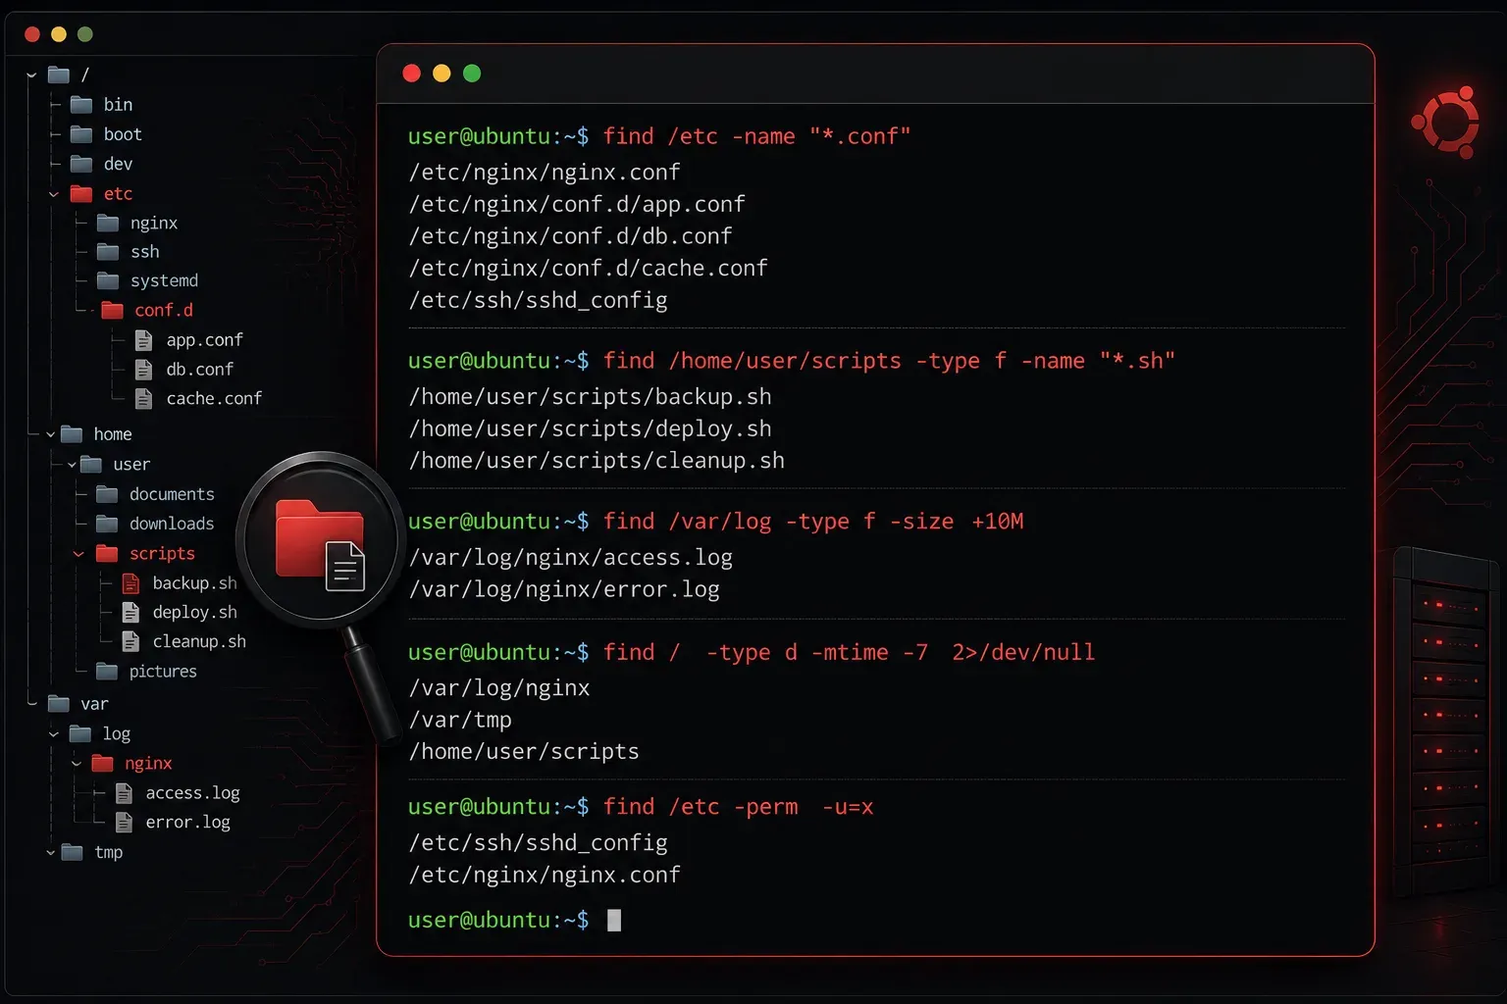The image size is (1507, 1004).
Task: Open the nginx folder icon under etc
Action: 108,223
